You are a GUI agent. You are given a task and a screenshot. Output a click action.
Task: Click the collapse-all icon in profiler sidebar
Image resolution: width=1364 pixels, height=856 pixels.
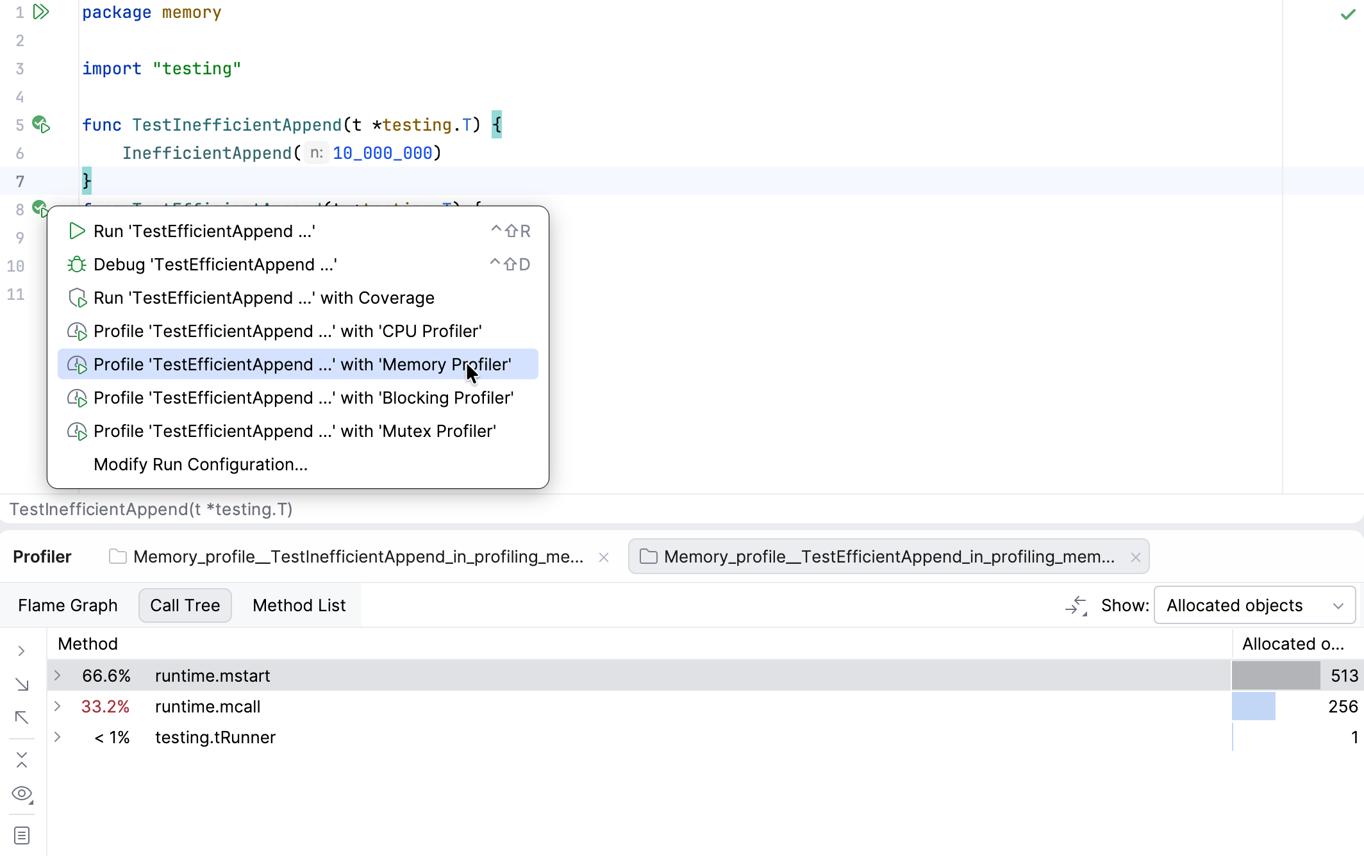pyautogui.click(x=22, y=760)
